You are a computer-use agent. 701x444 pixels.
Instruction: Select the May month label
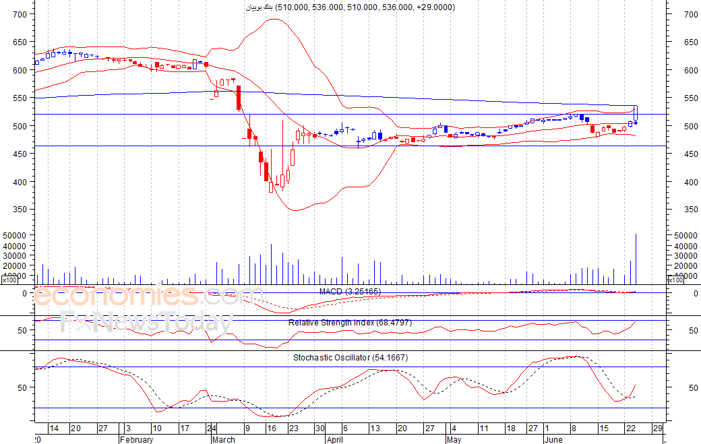(454, 439)
